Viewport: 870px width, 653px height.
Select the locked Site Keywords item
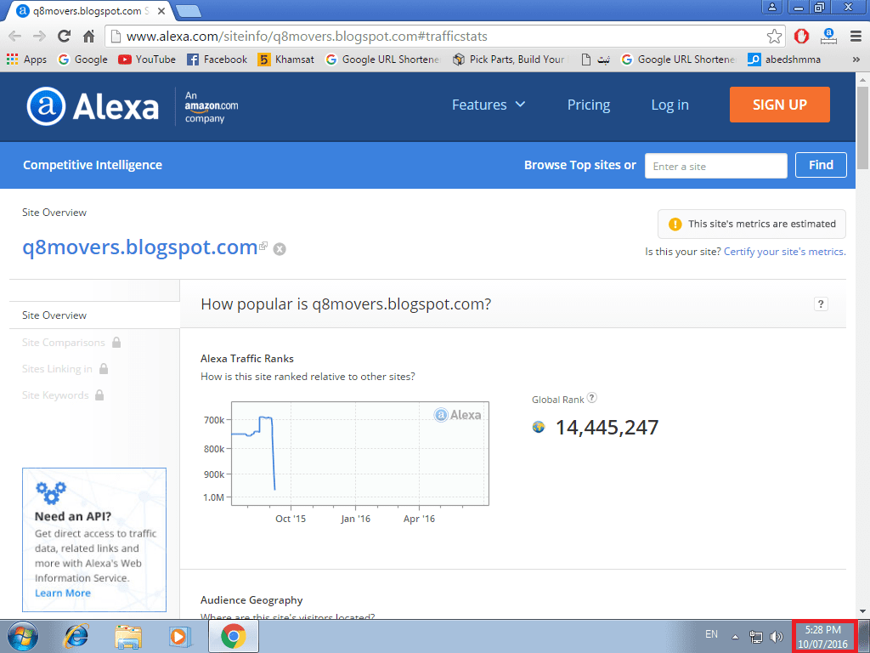pos(63,395)
